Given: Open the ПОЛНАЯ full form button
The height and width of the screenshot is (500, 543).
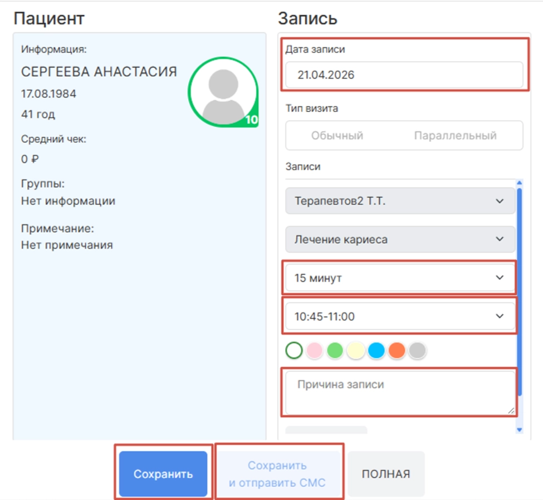Looking at the screenshot, I should tap(386, 474).
